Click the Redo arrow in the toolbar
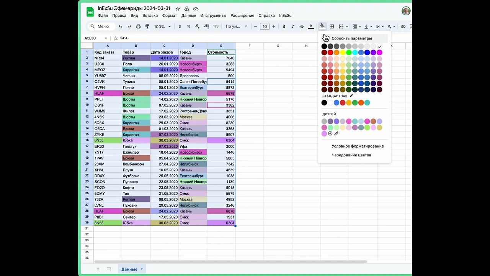Screen dimensions: 490x276 click(x=129, y=26)
